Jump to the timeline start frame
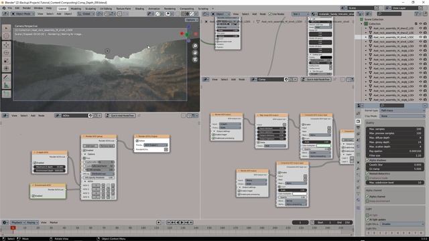429x241 pixels. [168, 222]
